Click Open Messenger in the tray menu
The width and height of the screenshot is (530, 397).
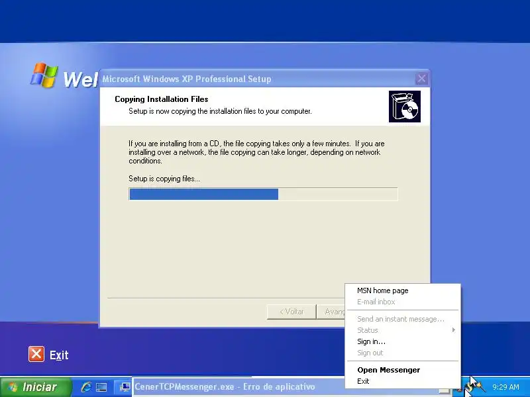402,370
